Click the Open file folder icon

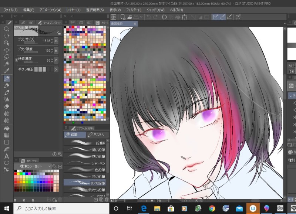[129, 17]
